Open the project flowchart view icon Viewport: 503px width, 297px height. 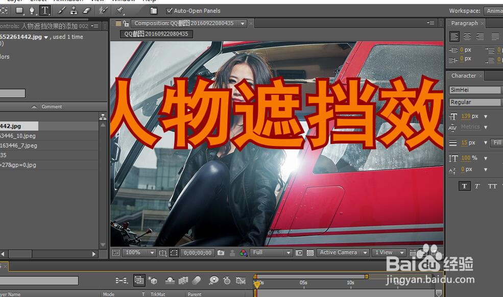103,117
